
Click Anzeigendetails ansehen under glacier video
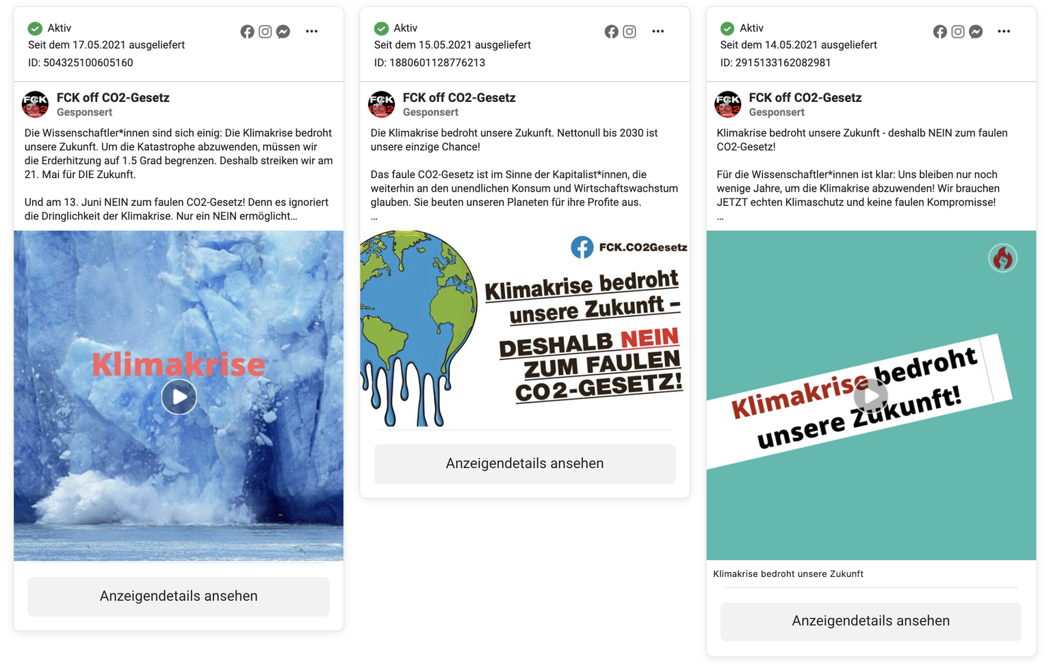coord(179,596)
